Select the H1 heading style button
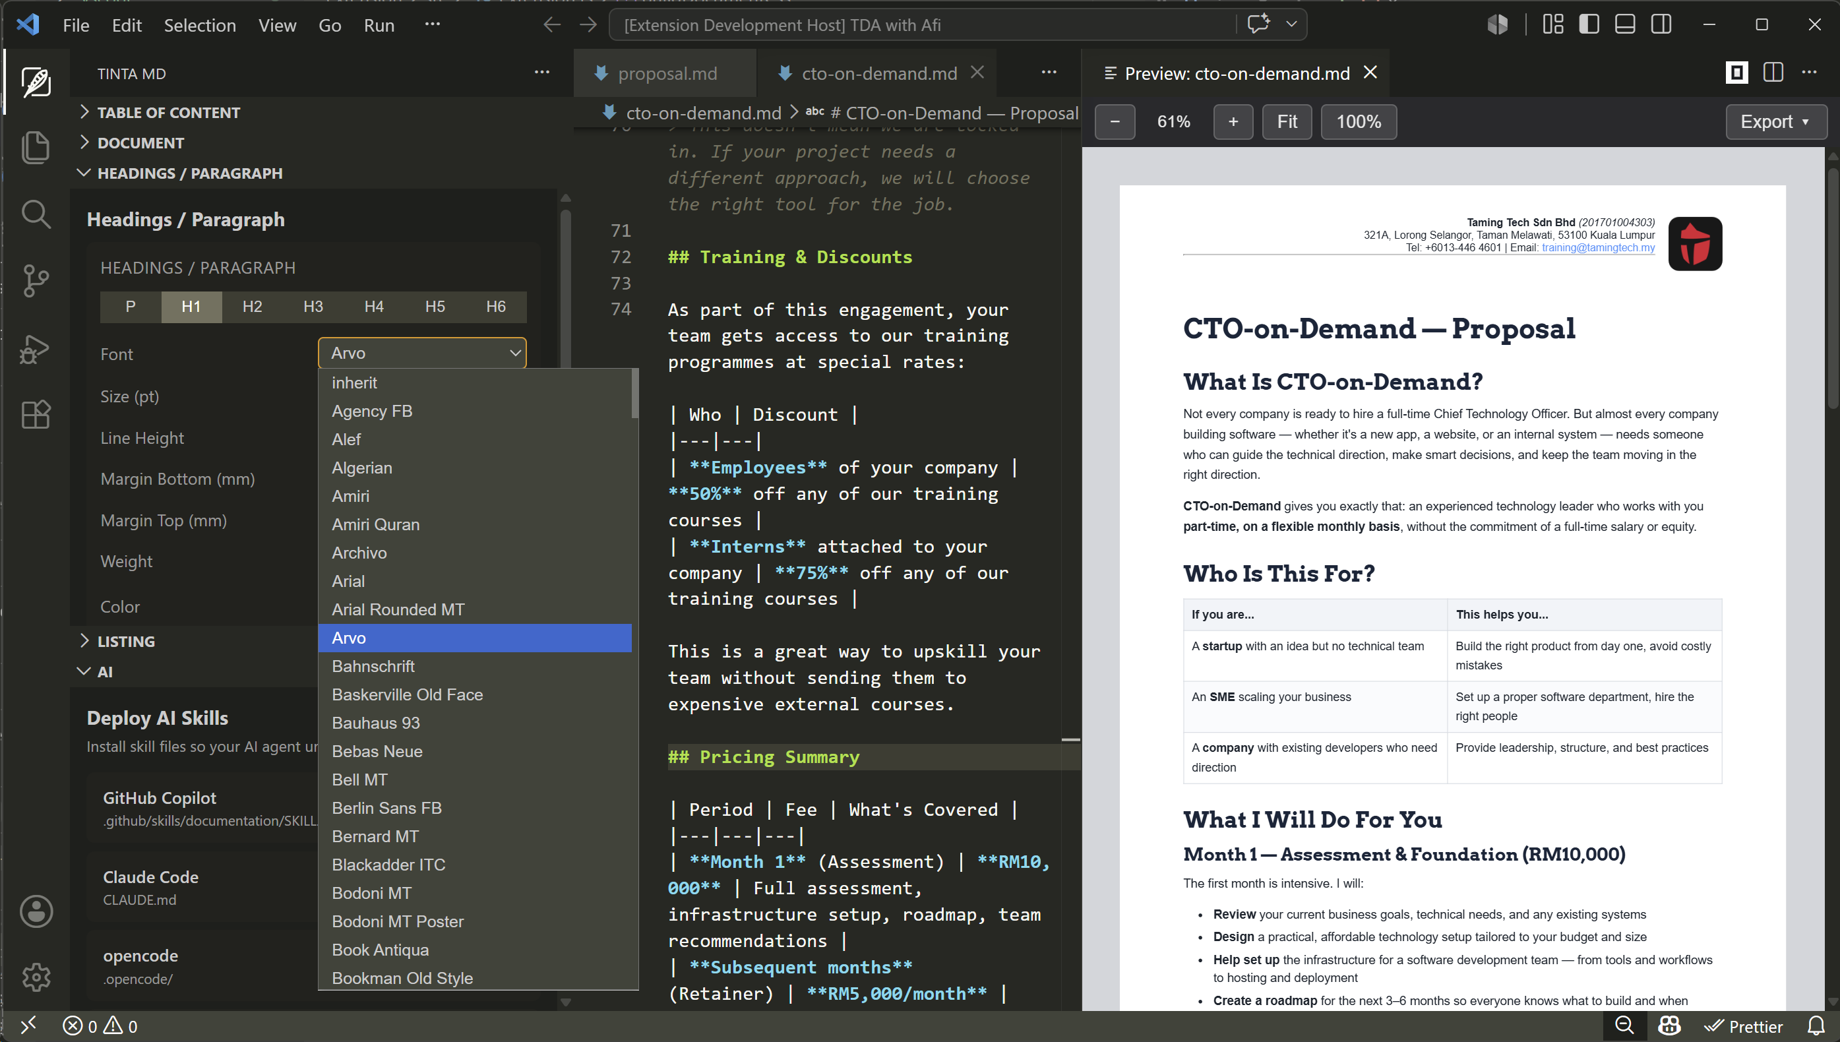Viewport: 1840px width, 1042px height. 191,307
